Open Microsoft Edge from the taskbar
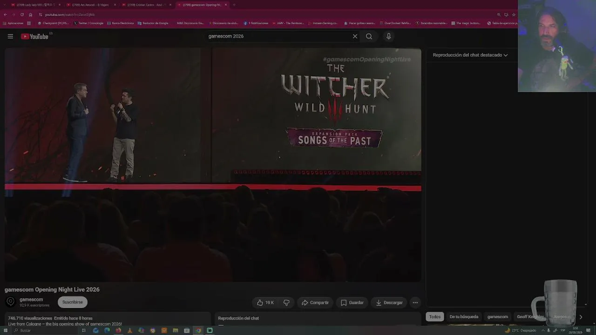The image size is (596, 335). (107, 330)
